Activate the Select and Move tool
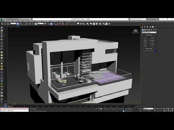Screen dimensions: 174x130 coord(30,24)
